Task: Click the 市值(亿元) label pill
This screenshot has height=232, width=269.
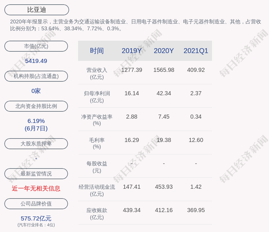Action: click(x=36, y=46)
